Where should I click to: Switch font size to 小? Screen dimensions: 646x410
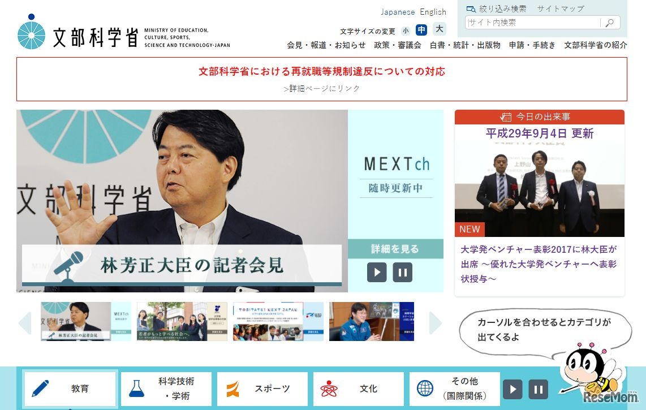point(406,30)
